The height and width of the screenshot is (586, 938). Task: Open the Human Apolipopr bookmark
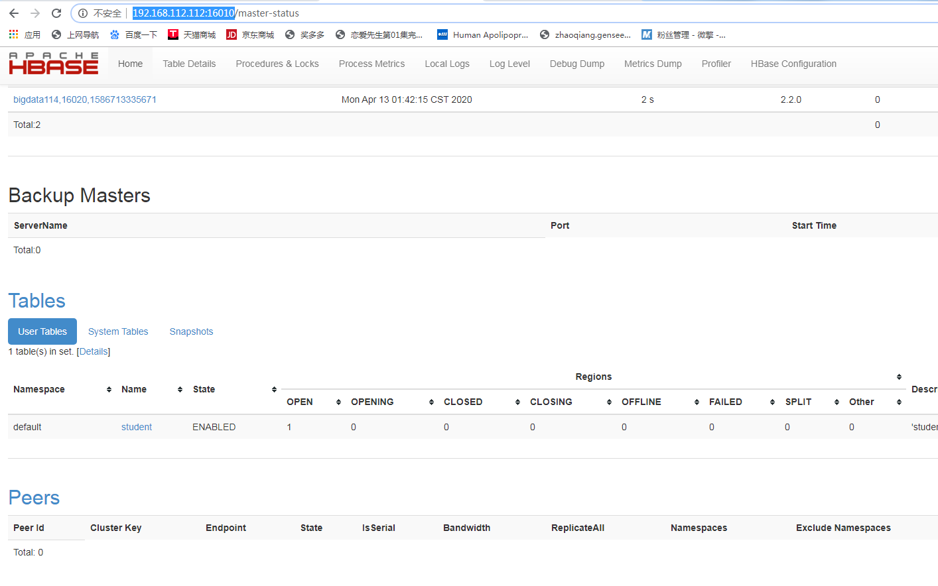(x=482, y=34)
